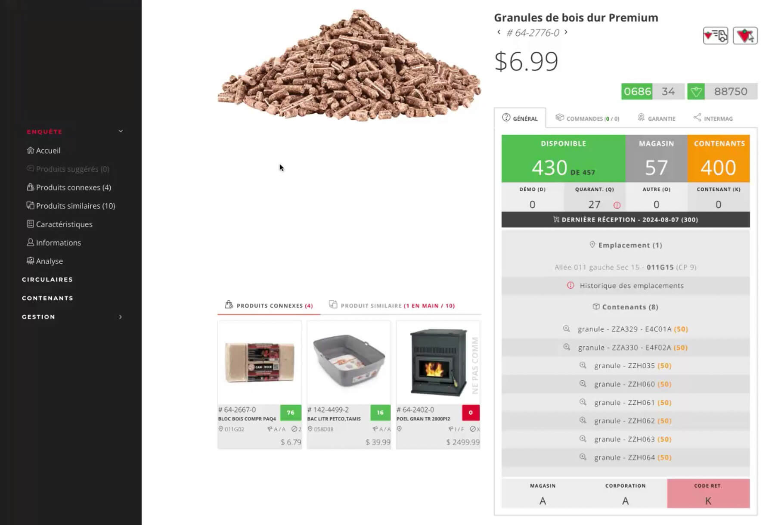Click the orange Contenants 400 tile

pyautogui.click(x=718, y=158)
